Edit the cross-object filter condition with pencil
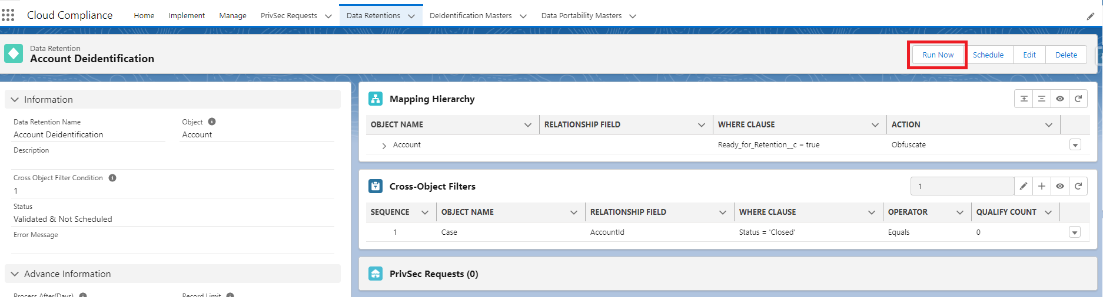This screenshot has height=297, width=1103. 1024,186
